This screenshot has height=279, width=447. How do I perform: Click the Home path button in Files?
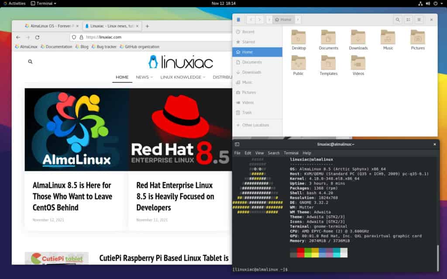(x=283, y=20)
